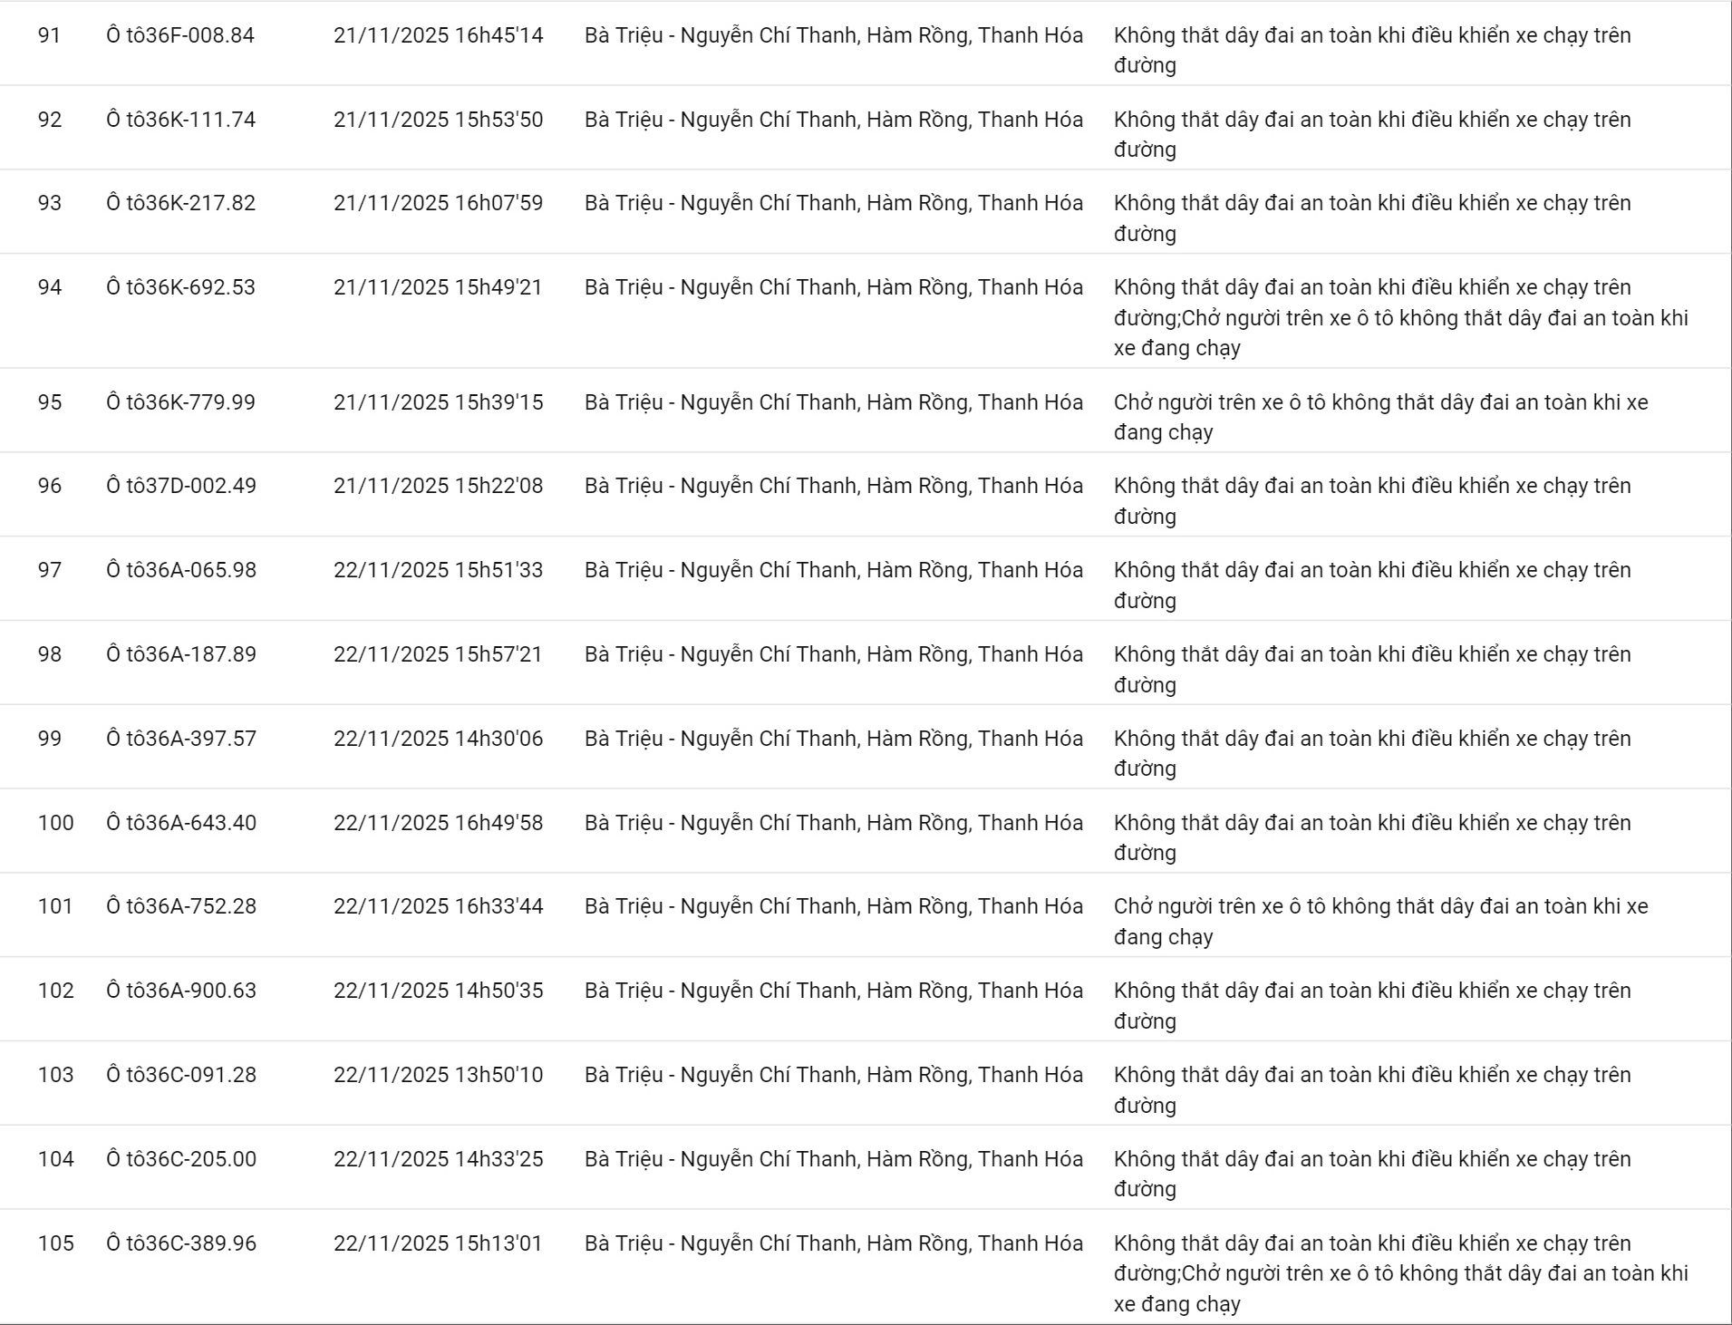Select license plate 36K-111.74
The width and height of the screenshot is (1732, 1325).
(180, 120)
